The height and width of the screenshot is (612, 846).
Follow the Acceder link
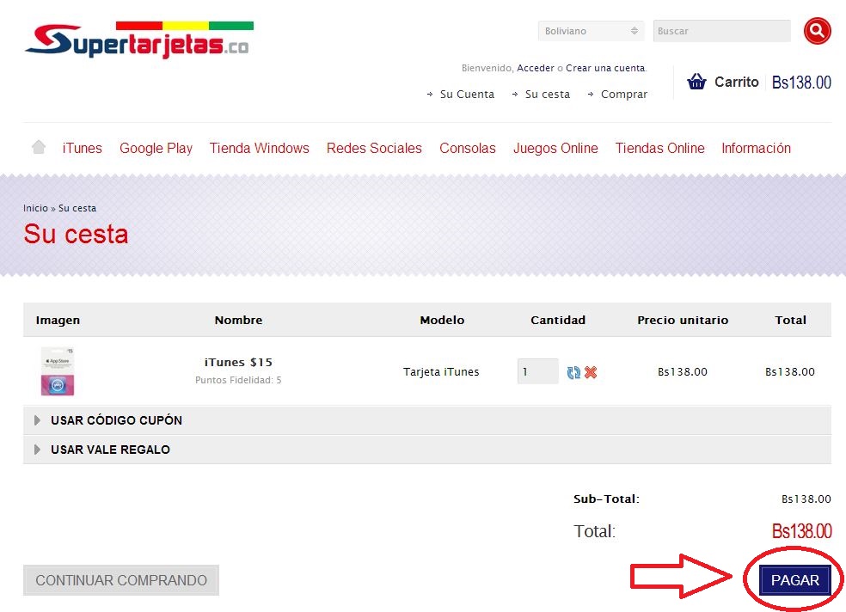pyautogui.click(x=536, y=68)
